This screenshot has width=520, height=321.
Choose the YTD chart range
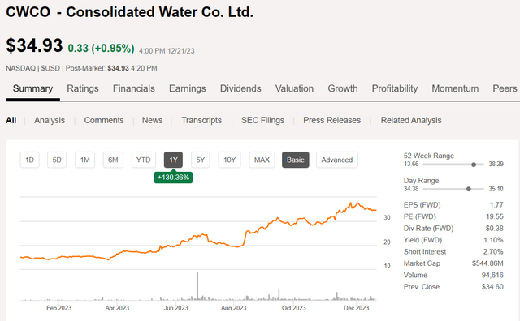[143, 160]
